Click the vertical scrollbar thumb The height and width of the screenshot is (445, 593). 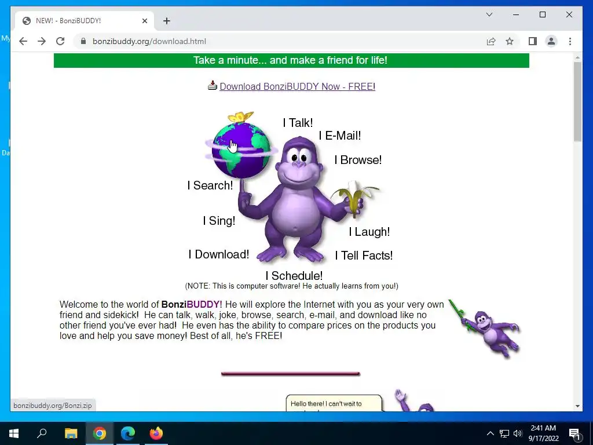(x=577, y=102)
